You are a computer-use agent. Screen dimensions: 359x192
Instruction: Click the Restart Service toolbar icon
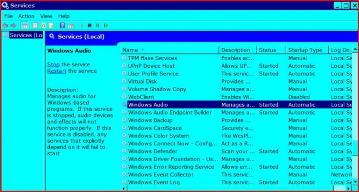106,25
